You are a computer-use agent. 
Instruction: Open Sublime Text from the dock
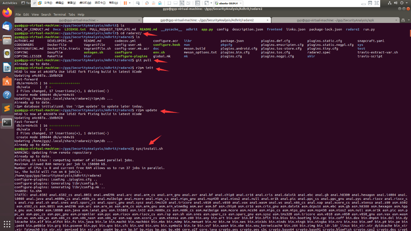(7, 108)
